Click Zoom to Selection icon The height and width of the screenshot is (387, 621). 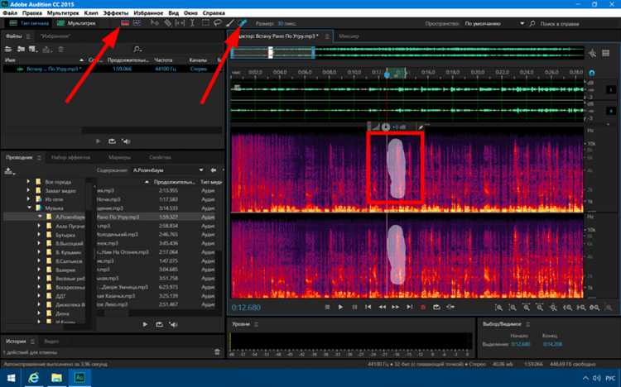pos(595,308)
